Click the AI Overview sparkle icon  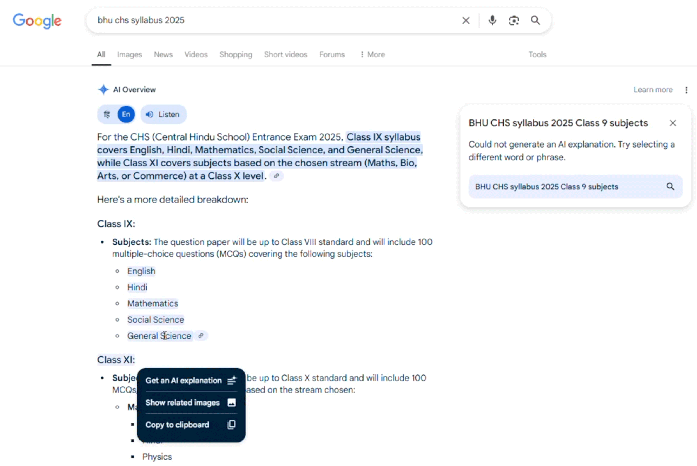click(103, 89)
